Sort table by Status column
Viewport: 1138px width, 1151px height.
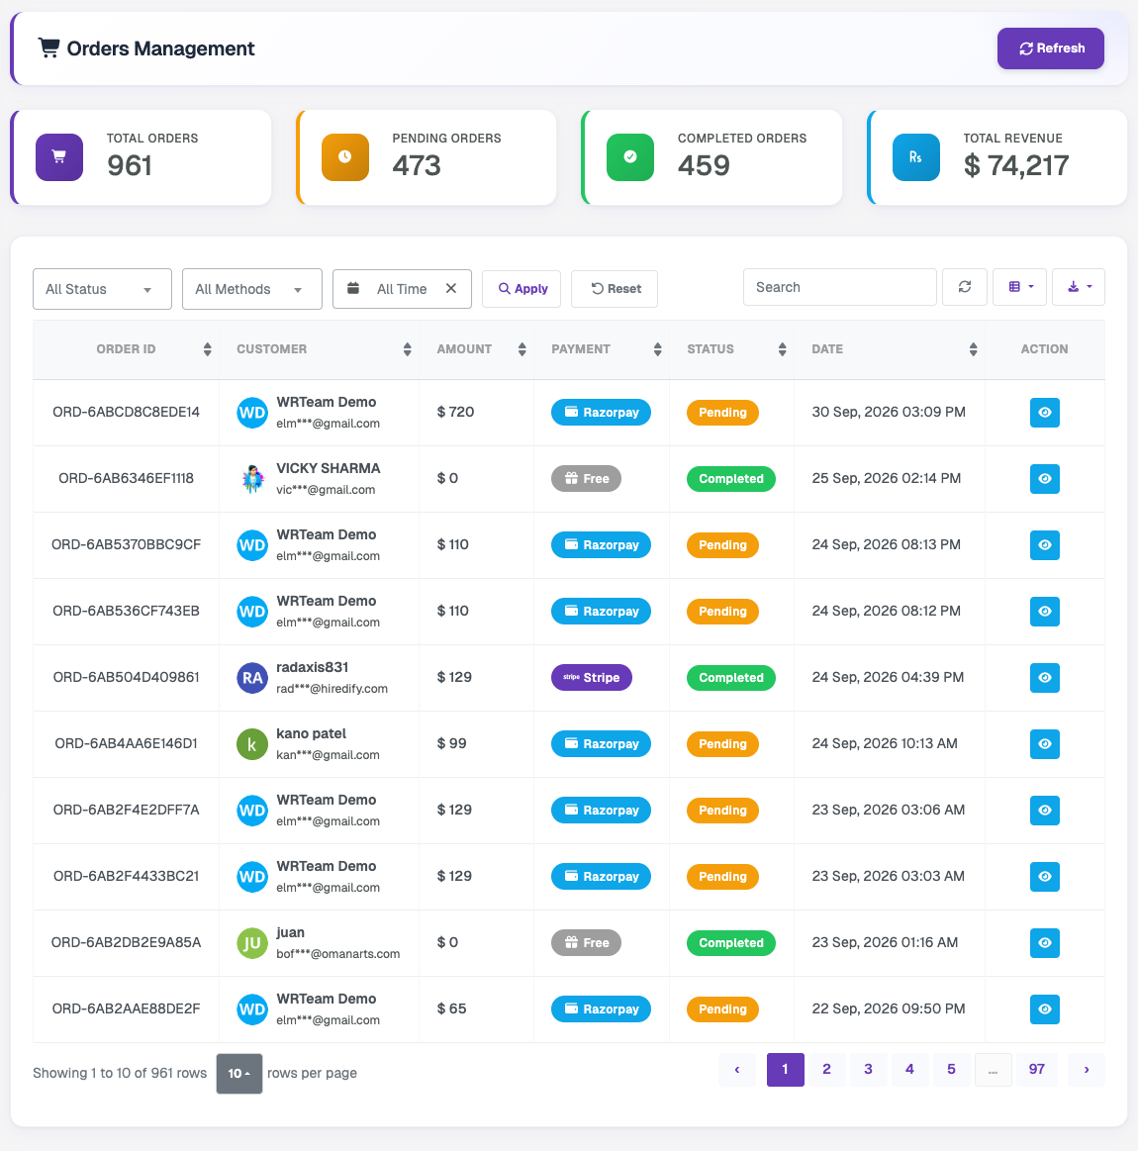[732, 349]
